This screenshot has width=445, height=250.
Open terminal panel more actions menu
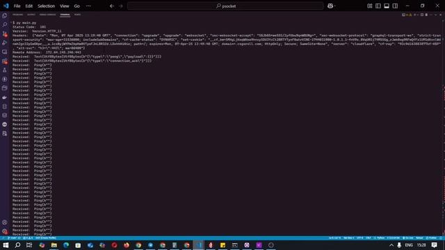tap(431, 15)
